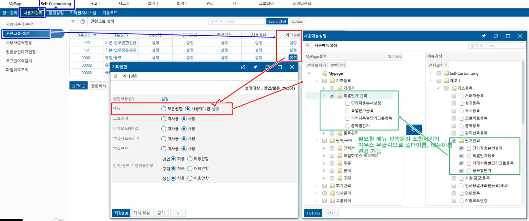Viewport: 529px width, 221px height.
Task: Uncheck 특별단가 관리 folder checkbox
Action: [332, 96]
